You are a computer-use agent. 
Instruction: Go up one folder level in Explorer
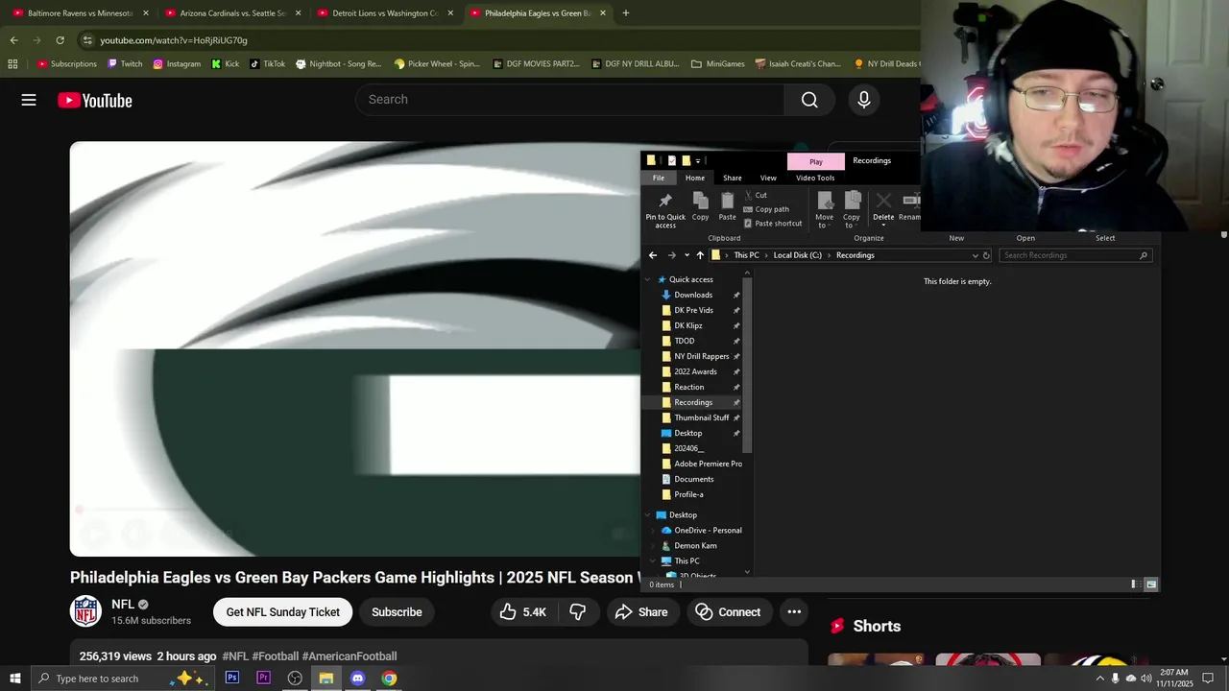click(x=700, y=255)
